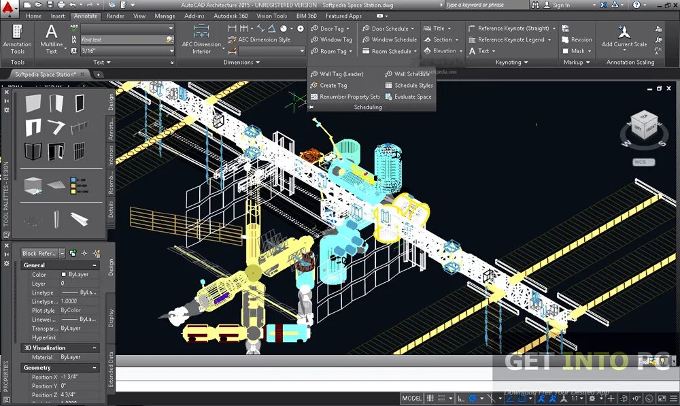Click the Undo arrow icon
680x406 pixels.
click(x=73, y=5)
